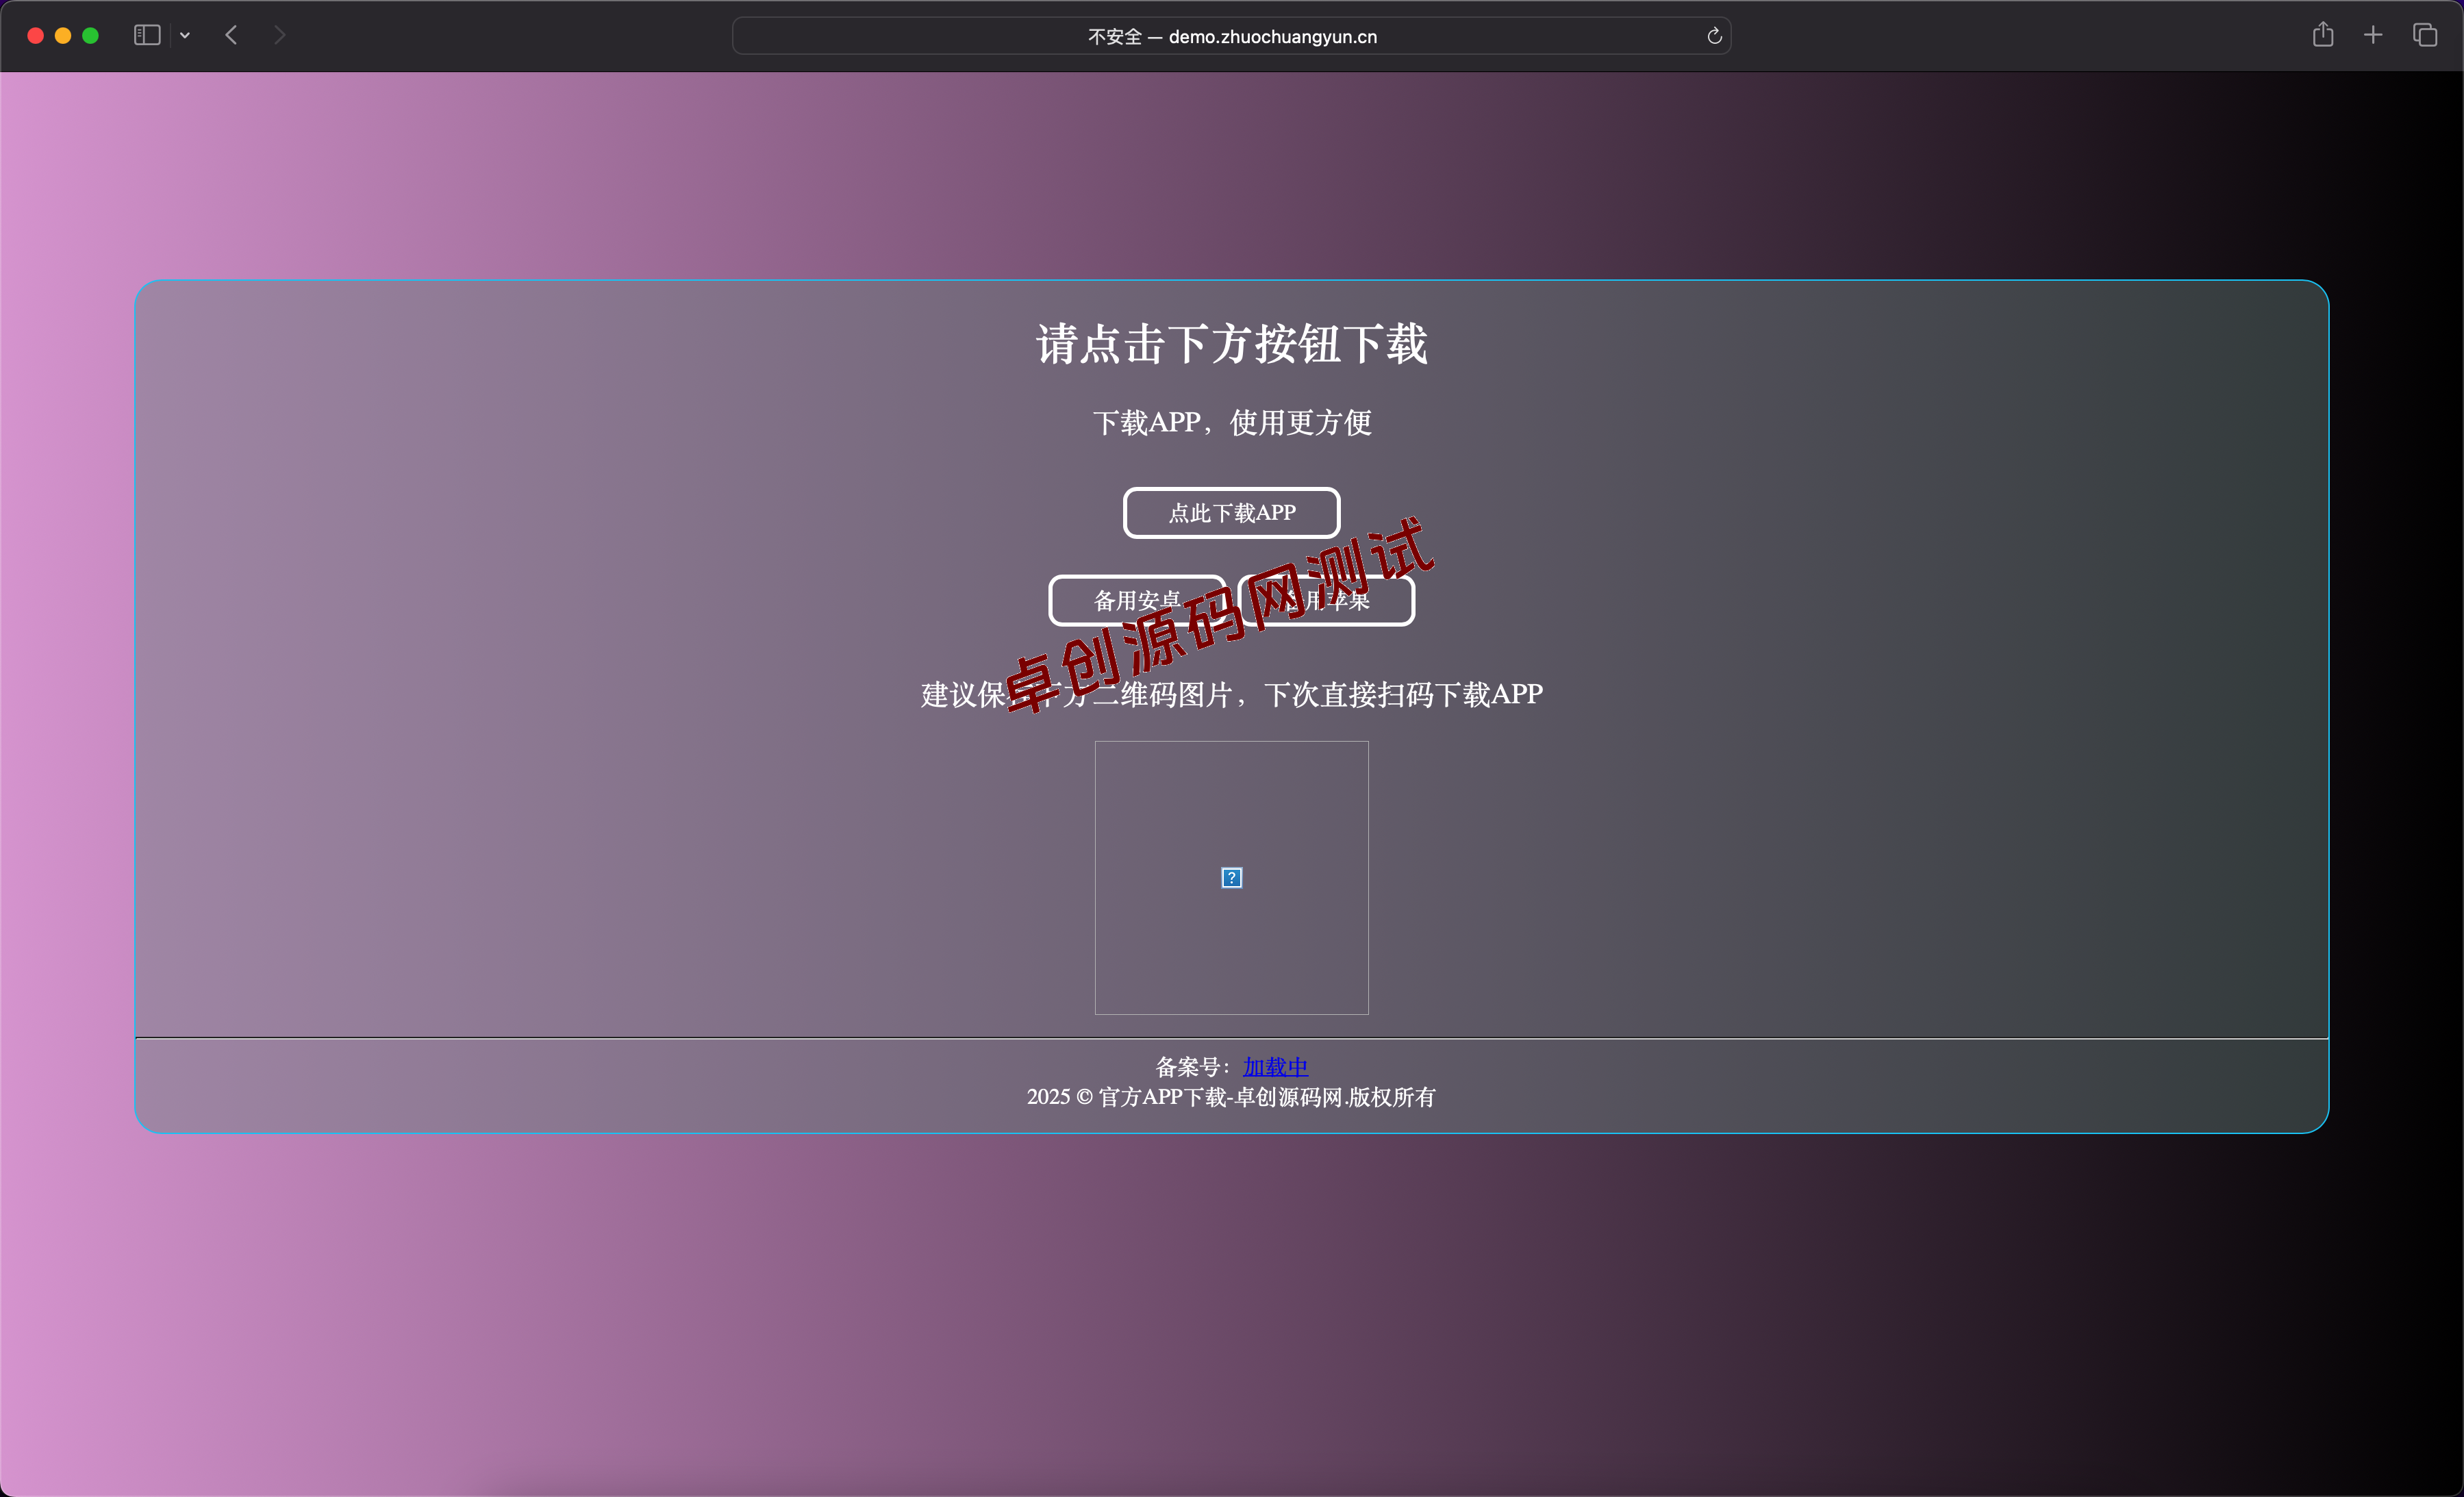Click the 备用苹果 button
This screenshot has width=2464, height=1497.
pyautogui.click(x=1326, y=601)
